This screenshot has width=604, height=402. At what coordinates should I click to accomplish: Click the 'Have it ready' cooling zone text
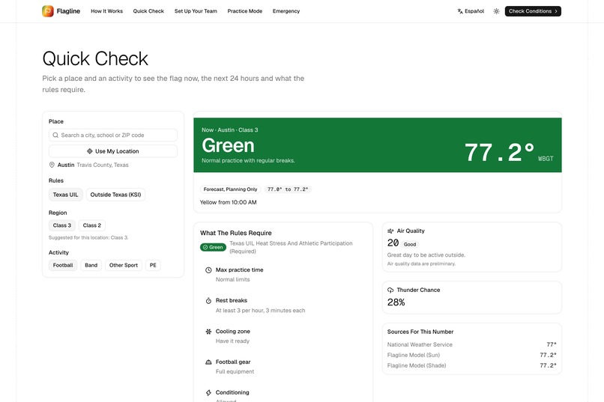click(x=232, y=341)
